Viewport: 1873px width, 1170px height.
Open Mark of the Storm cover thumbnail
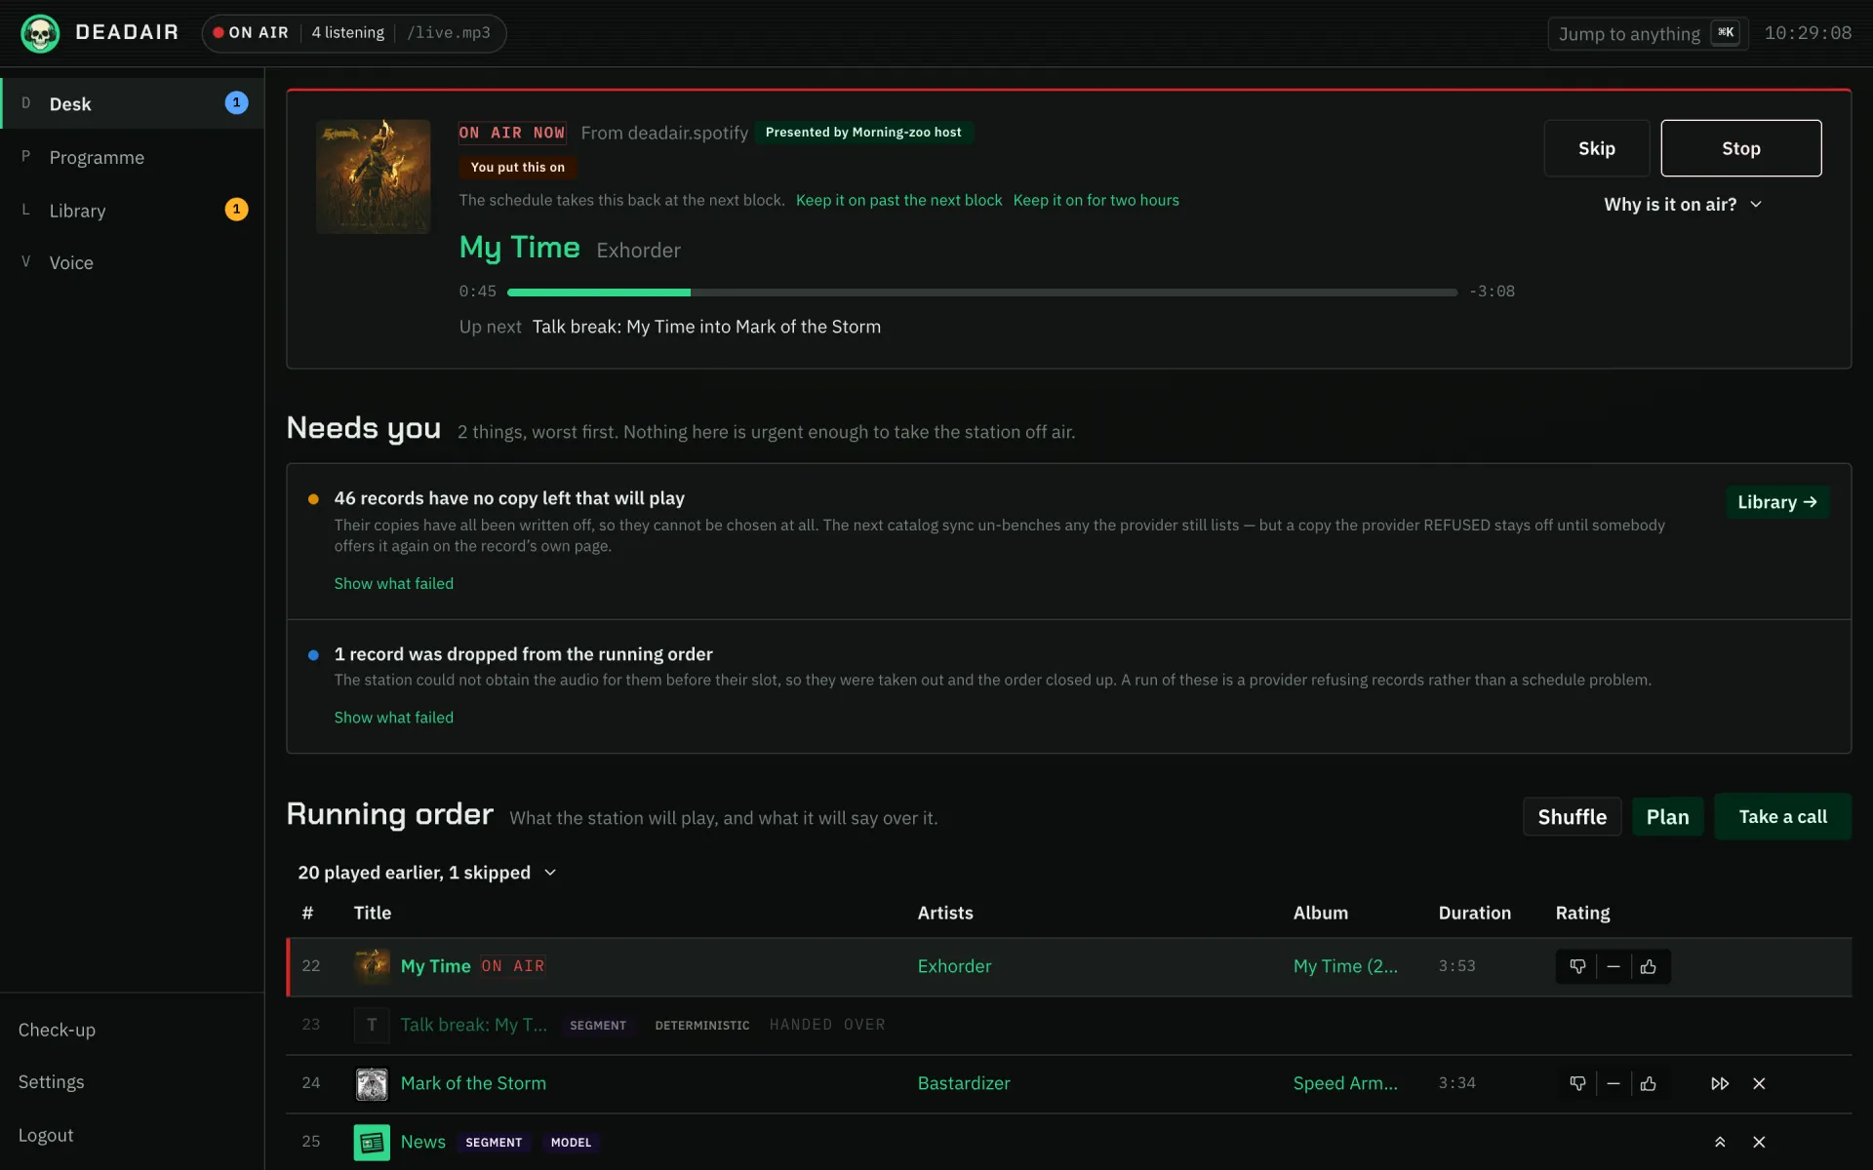[x=372, y=1083]
